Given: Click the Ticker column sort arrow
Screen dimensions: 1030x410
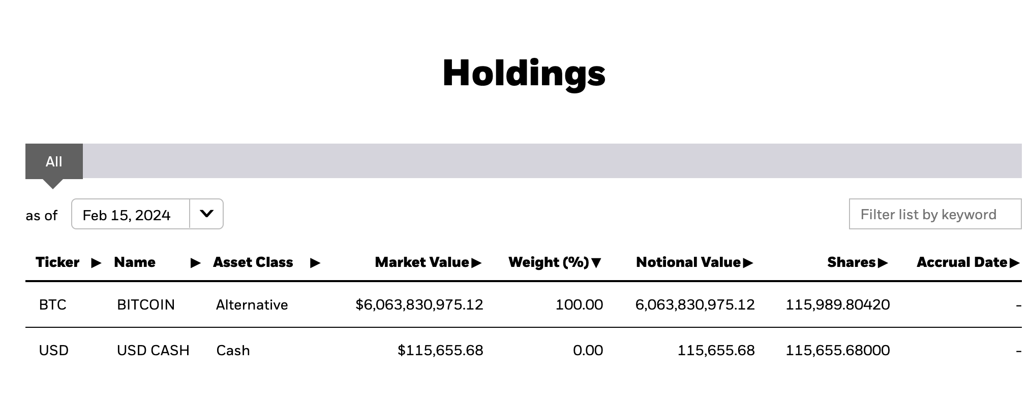Looking at the screenshot, I should [96, 263].
